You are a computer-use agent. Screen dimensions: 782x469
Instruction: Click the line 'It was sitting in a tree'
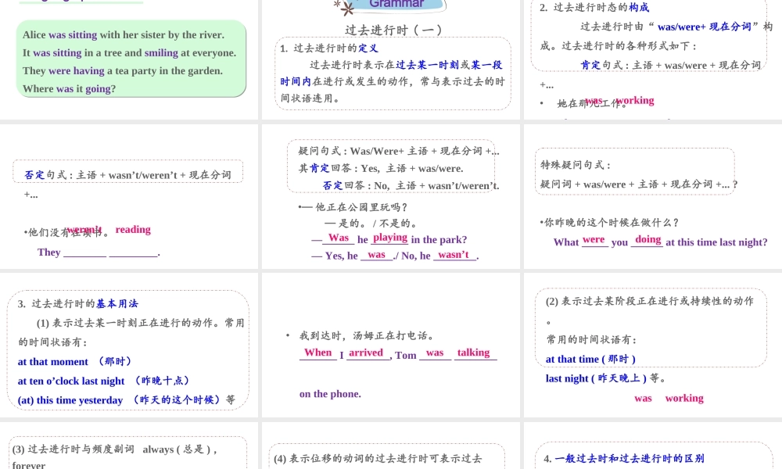point(129,53)
